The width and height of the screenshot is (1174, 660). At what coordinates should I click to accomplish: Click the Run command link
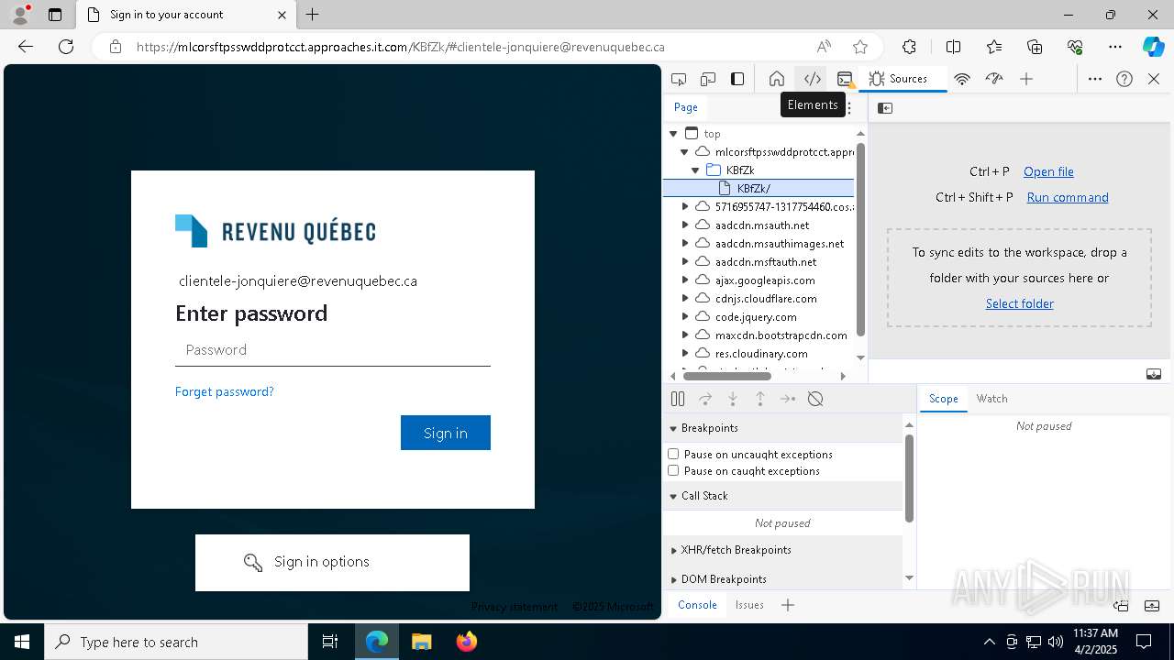tap(1068, 197)
